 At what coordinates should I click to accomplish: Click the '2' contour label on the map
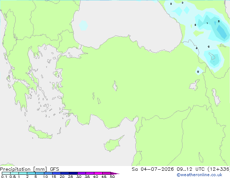tap(219, 21)
